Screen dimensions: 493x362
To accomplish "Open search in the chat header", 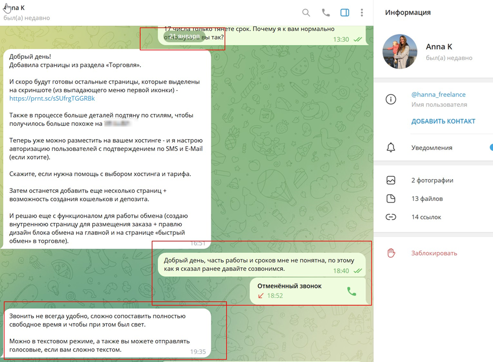I will point(306,13).
